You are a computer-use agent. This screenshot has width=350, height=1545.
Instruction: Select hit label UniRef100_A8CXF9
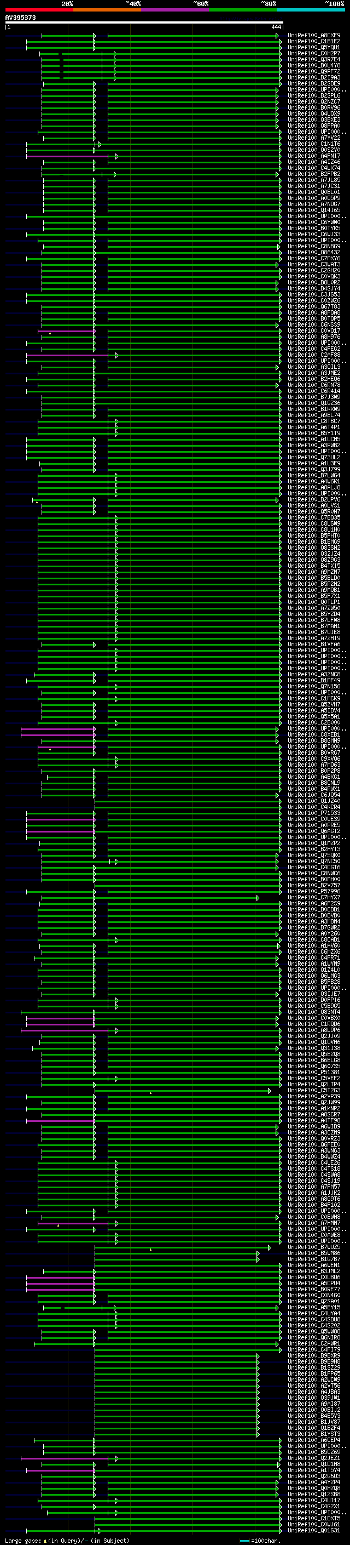coord(314,36)
